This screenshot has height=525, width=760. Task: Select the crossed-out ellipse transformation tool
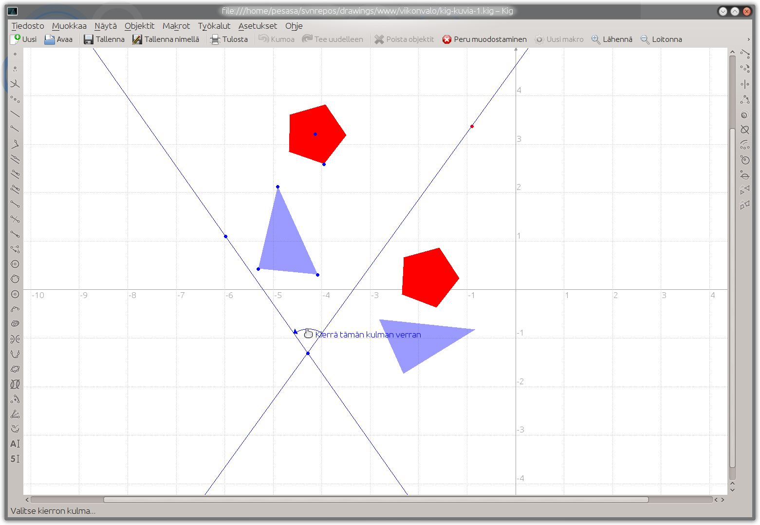tap(745, 130)
